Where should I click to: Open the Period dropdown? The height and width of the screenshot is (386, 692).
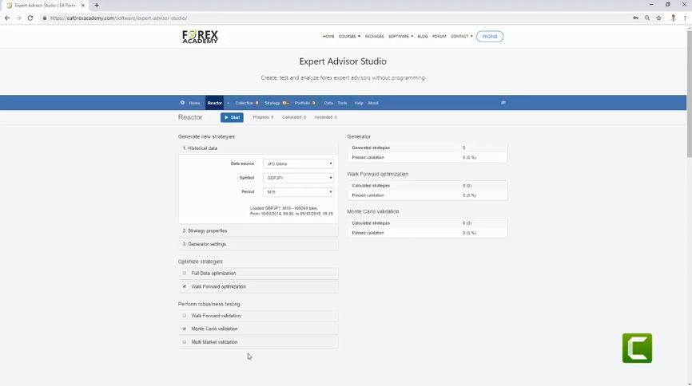tap(298, 191)
